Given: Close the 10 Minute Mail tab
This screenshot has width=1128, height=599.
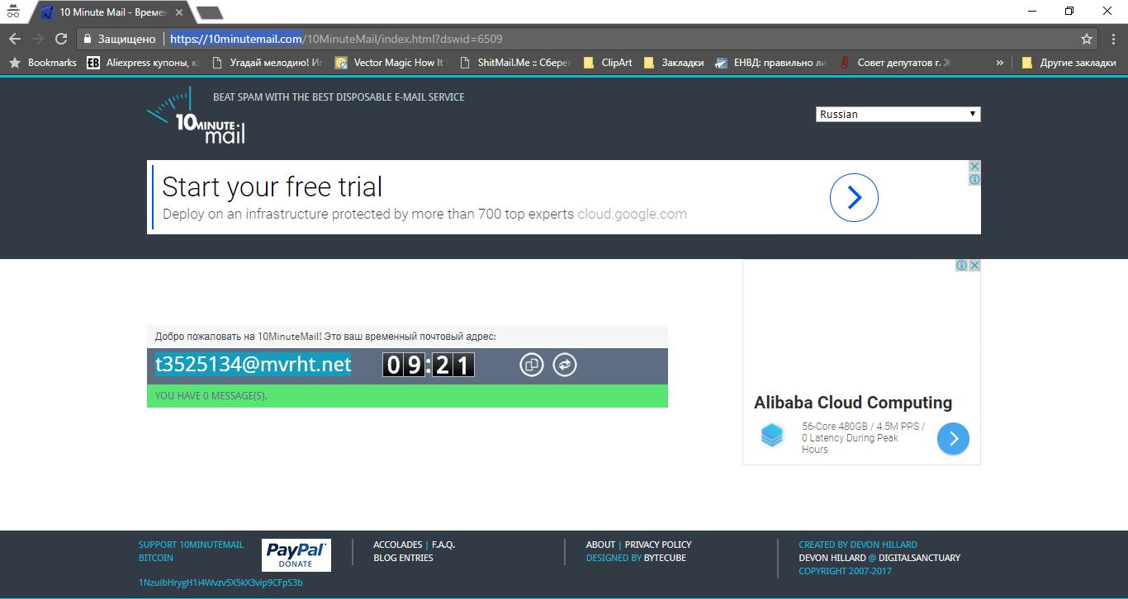Looking at the screenshot, I should pos(181,12).
